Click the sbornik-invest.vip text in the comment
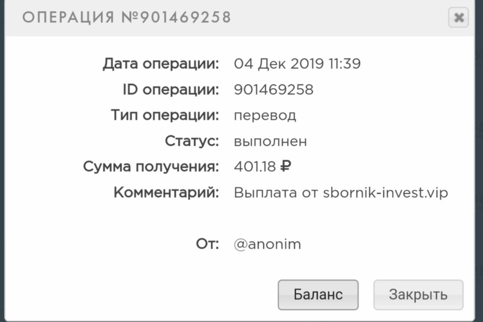The width and height of the screenshot is (483, 322). (385, 193)
